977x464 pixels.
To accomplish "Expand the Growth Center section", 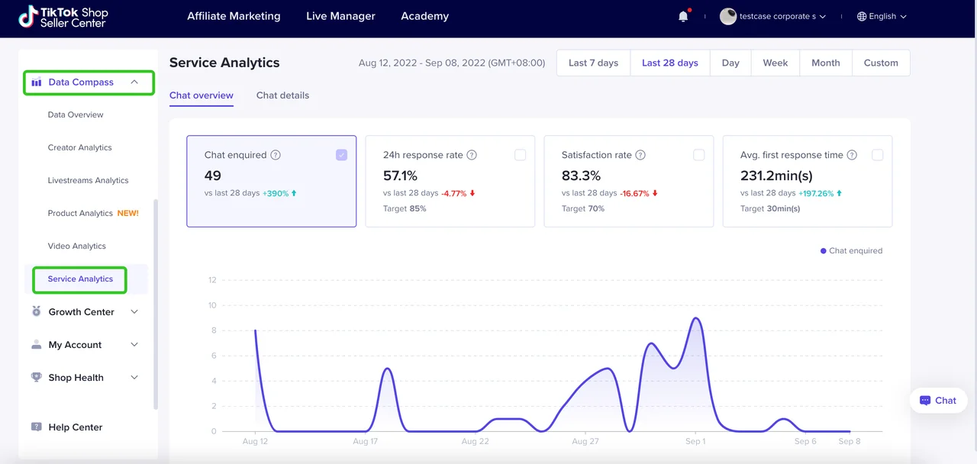I will click(134, 312).
